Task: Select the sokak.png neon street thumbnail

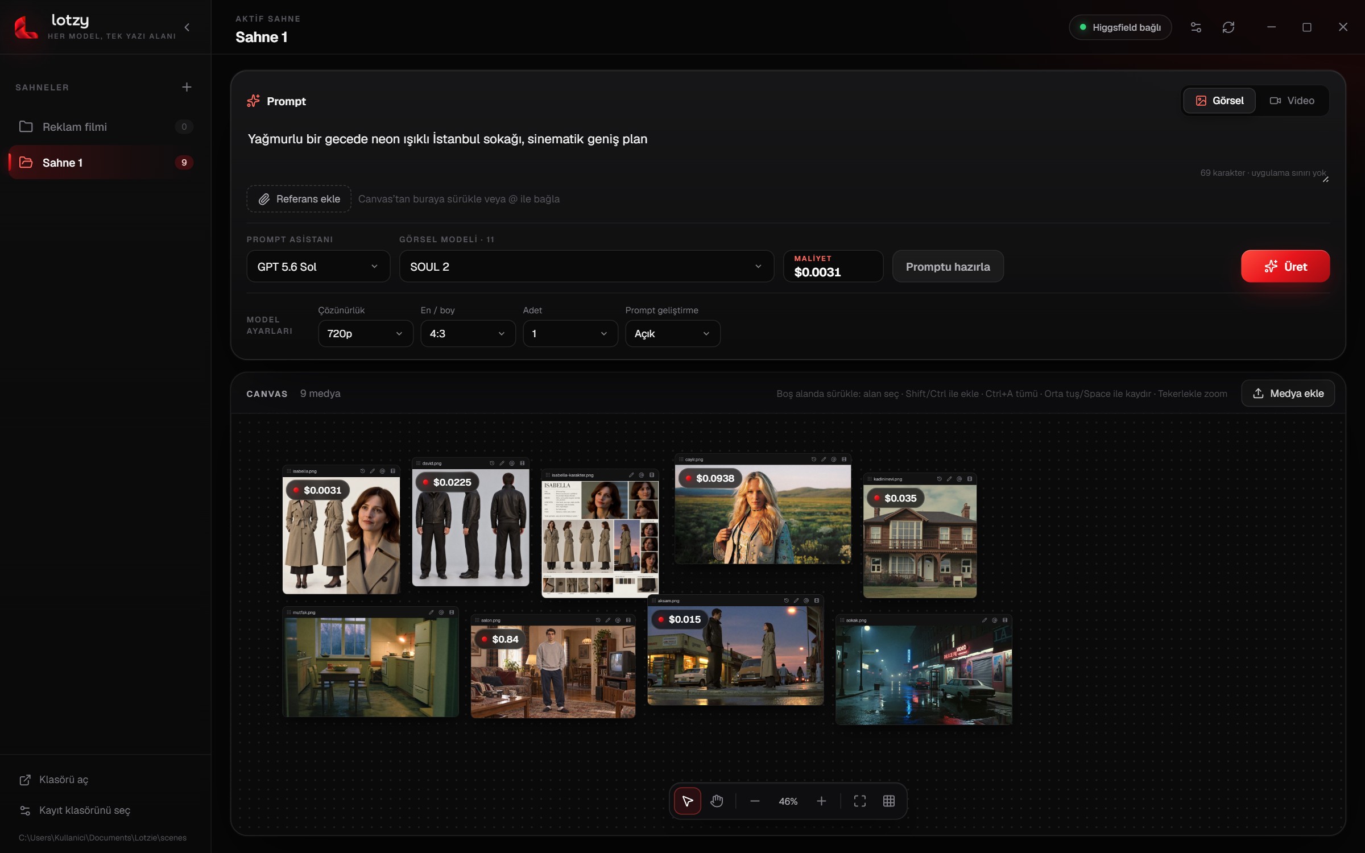Action: click(x=924, y=676)
